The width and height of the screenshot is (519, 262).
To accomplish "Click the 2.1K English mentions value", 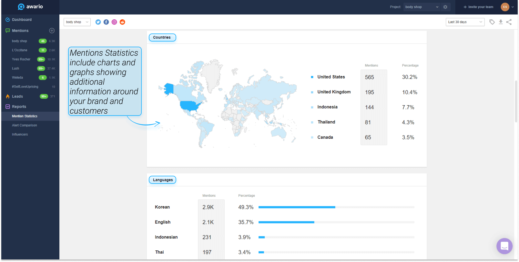I will tap(208, 222).
